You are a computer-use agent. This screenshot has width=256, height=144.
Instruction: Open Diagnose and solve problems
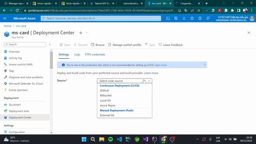(26, 77)
